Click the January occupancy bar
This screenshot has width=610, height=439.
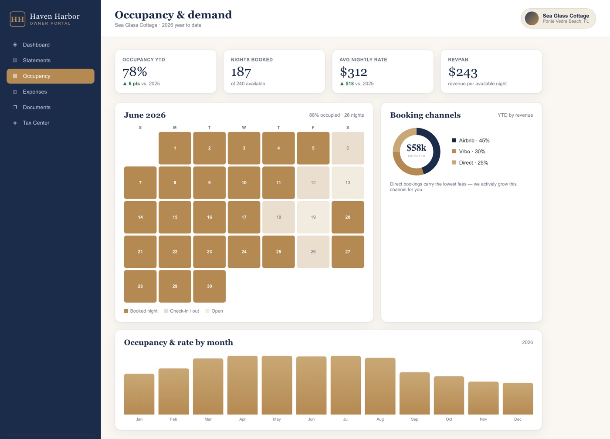pyautogui.click(x=139, y=394)
